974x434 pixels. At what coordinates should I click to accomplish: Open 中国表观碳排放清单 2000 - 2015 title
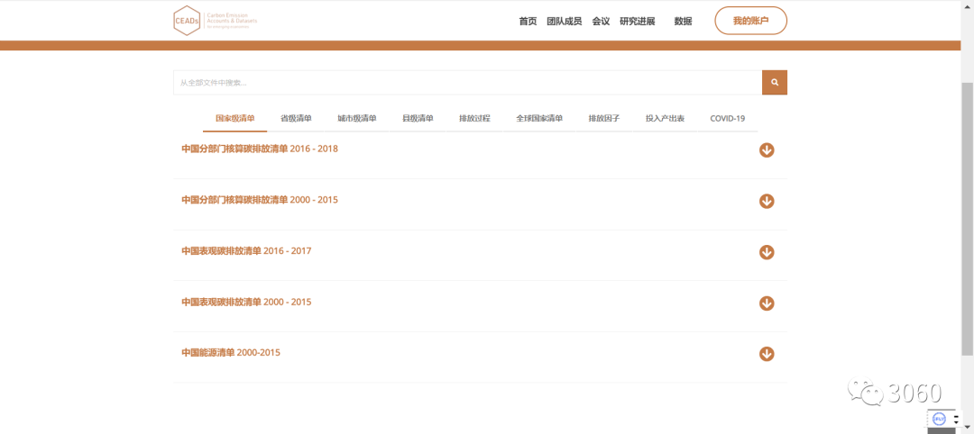[x=246, y=302]
